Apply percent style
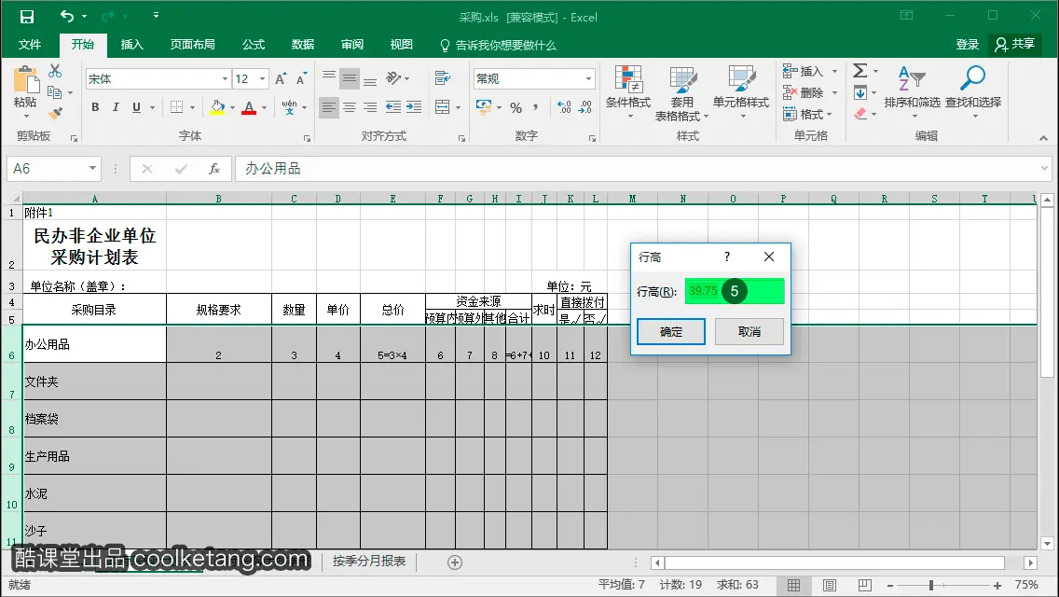The height and width of the screenshot is (597, 1059). [516, 107]
